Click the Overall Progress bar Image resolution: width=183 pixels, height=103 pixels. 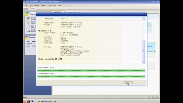91,70
